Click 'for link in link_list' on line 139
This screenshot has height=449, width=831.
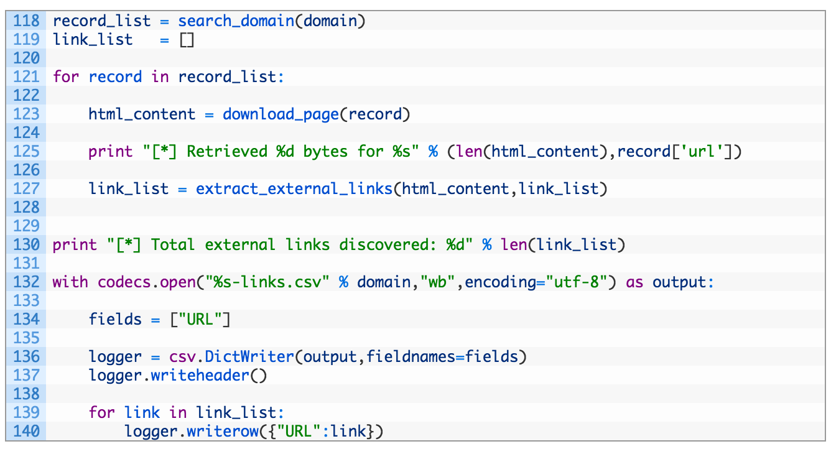pyautogui.click(x=186, y=413)
